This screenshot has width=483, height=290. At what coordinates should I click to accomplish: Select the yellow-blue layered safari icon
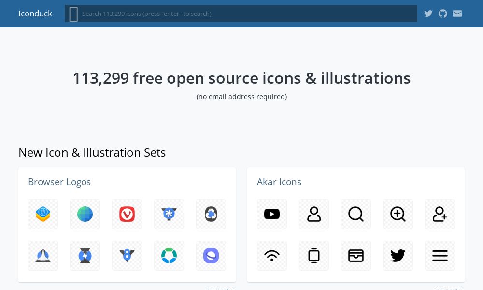click(x=43, y=214)
